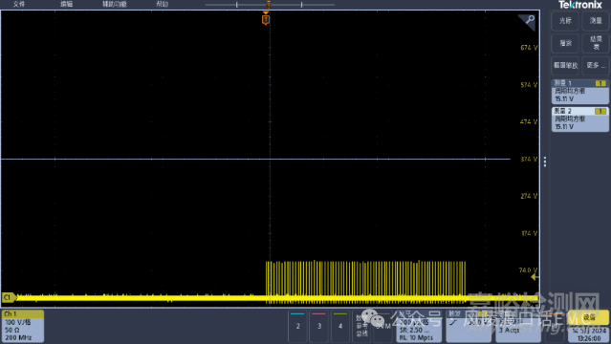Add channel 4 via its button
Image resolution: width=611 pixels, height=344 pixels.
point(340,326)
